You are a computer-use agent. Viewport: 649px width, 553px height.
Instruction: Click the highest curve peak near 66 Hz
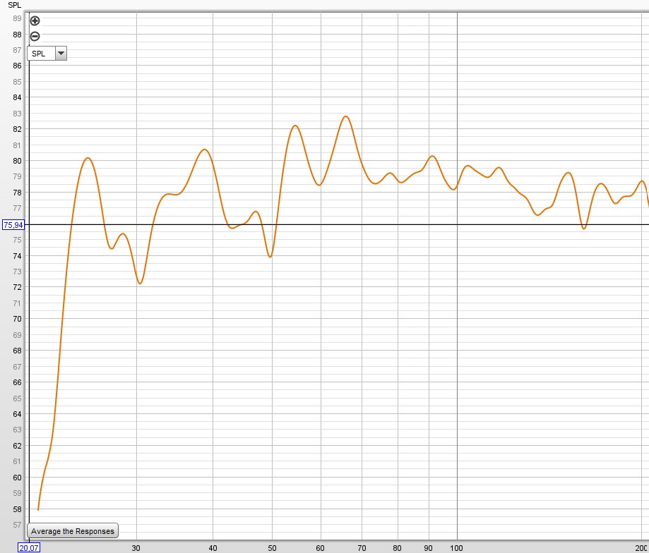click(345, 116)
